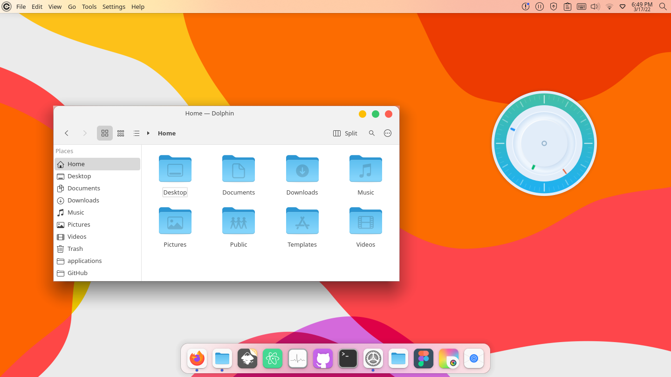Viewport: 671px width, 377px height.
Task: Open the Edit menu
Action: 37,7
